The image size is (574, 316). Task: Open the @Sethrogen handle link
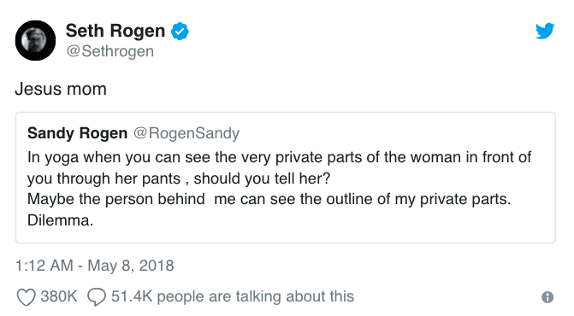tap(109, 51)
